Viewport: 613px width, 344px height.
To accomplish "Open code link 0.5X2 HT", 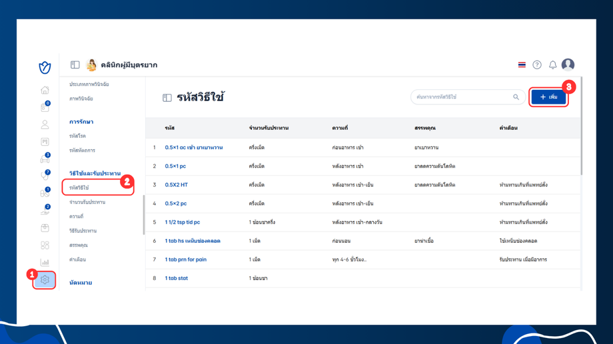I will [177, 185].
